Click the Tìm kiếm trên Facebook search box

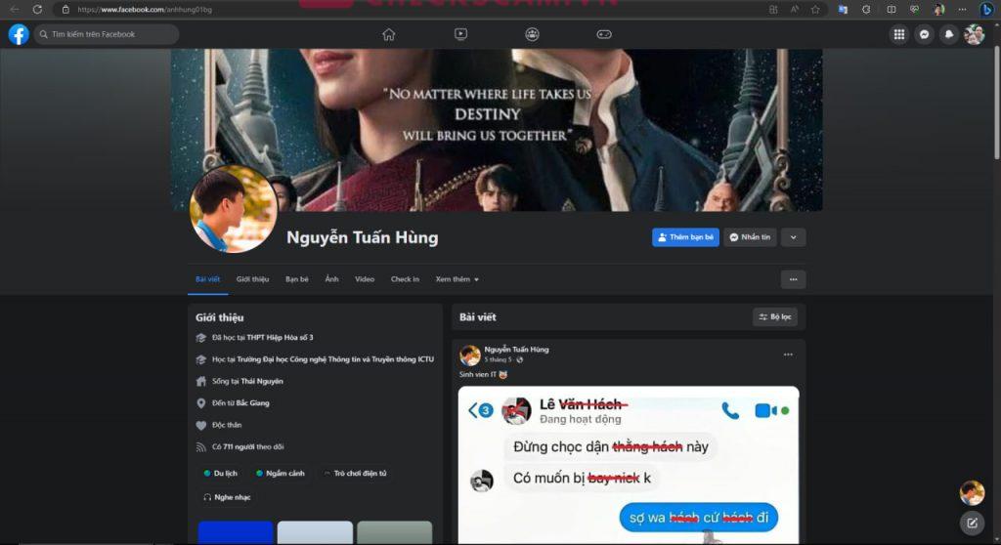108,34
